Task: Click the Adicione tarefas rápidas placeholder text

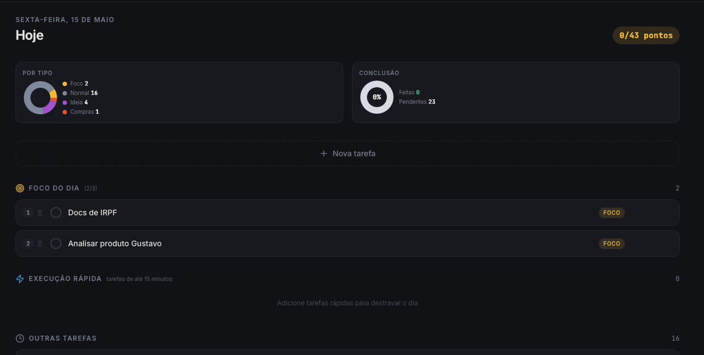Action: click(x=348, y=303)
